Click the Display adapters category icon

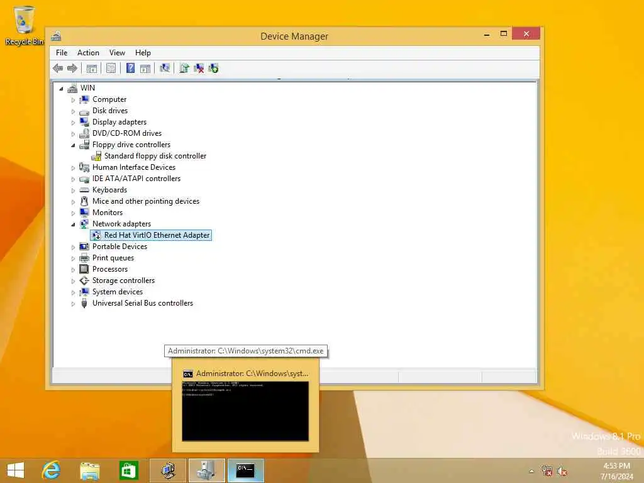84,122
